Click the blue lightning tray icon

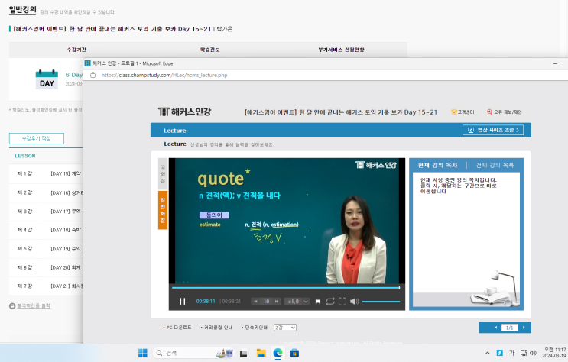point(499,353)
